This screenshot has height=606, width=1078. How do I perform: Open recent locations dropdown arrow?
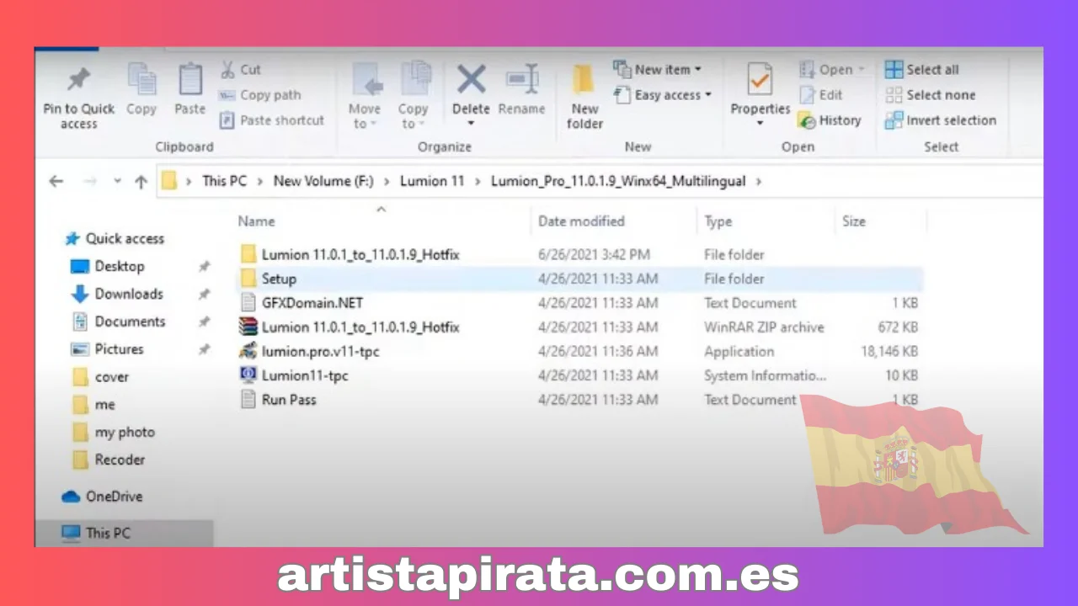coord(117,181)
